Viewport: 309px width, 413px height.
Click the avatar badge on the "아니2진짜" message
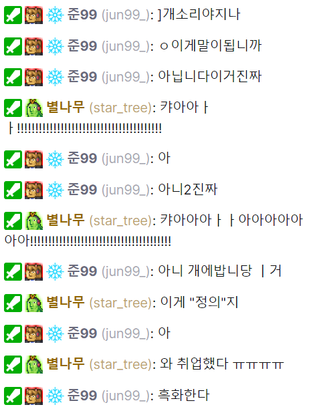[x=34, y=190]
